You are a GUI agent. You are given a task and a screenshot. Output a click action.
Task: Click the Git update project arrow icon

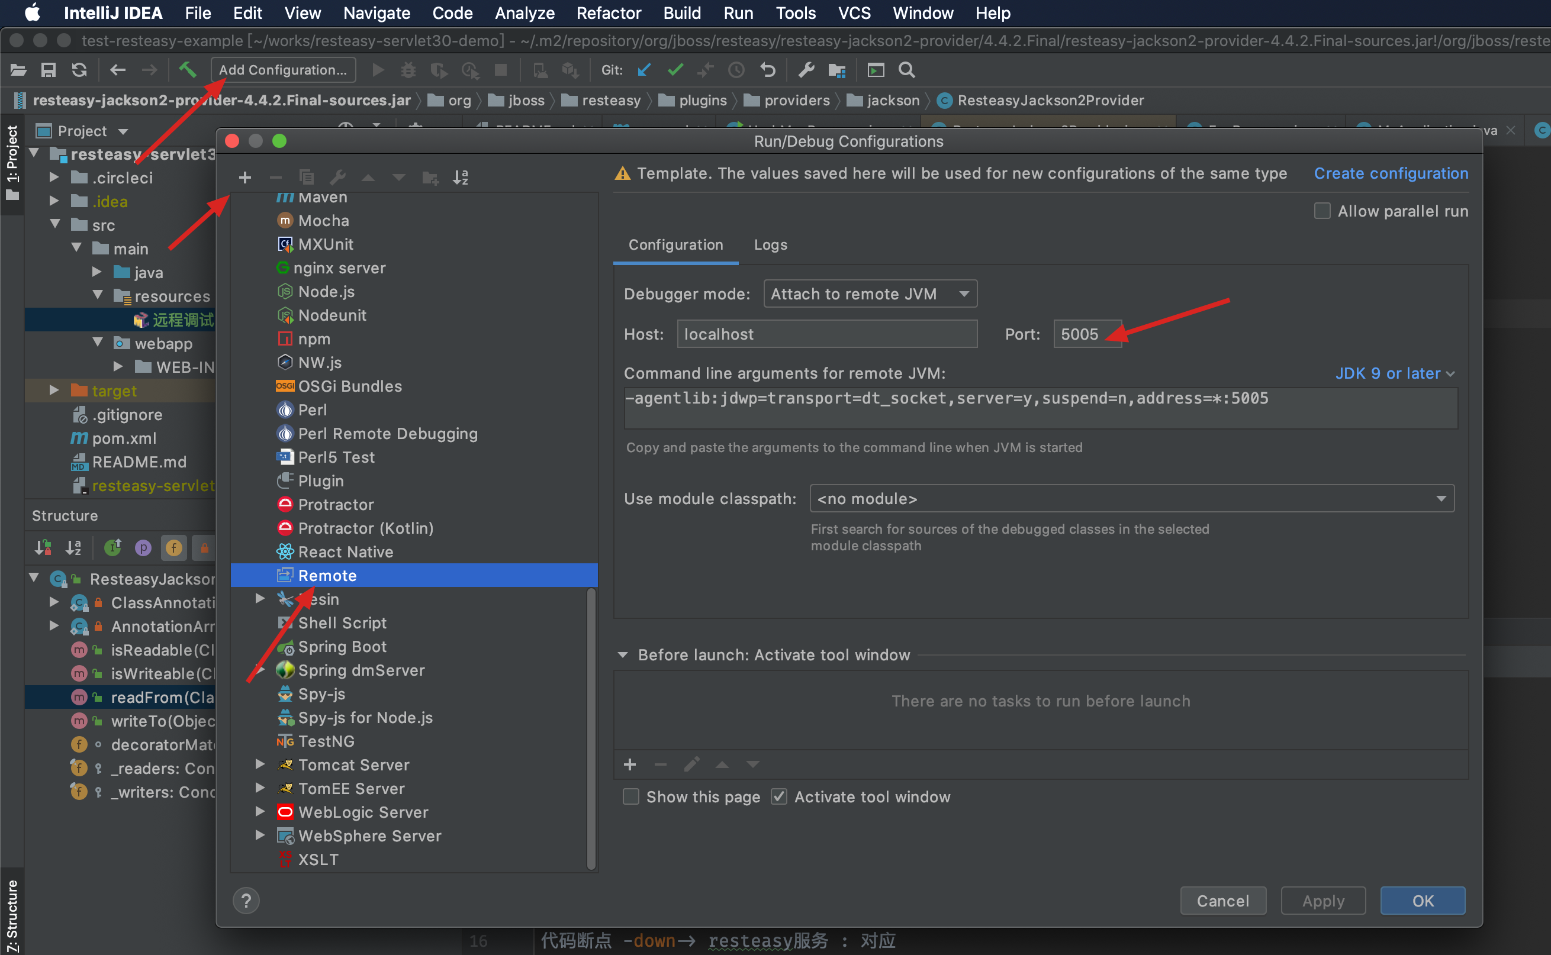(643, 69)
